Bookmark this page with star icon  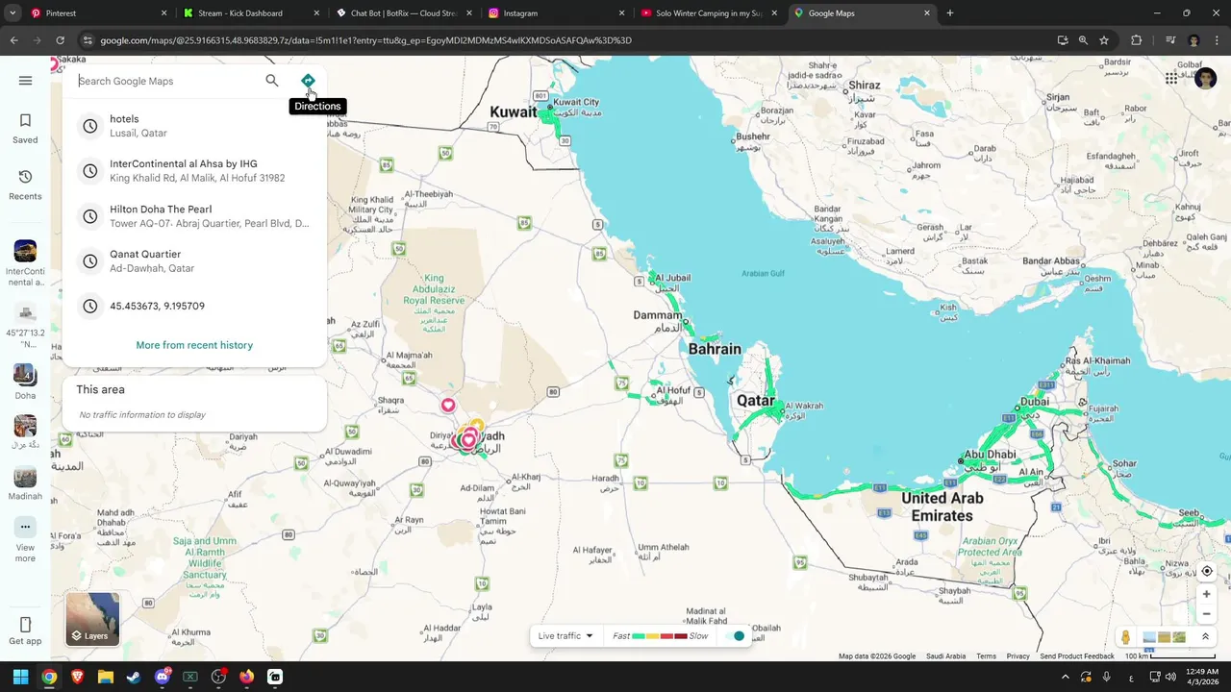coord(1104,40)
